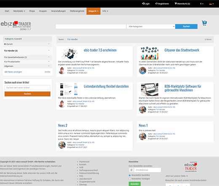The image size is (219, 186).
Task: Click alle News anzeigen link
Action: point(13,72)
